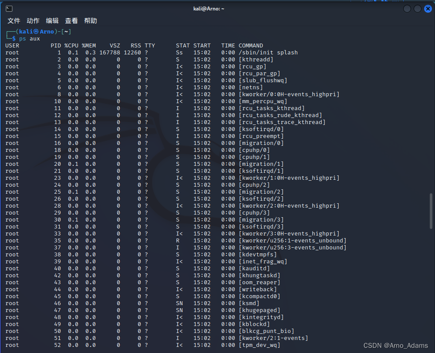
Task: Click the USER column header
Action: point(12,45)
